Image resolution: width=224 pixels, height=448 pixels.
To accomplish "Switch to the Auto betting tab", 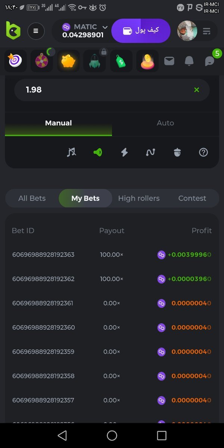I will [x=165, y=123].
